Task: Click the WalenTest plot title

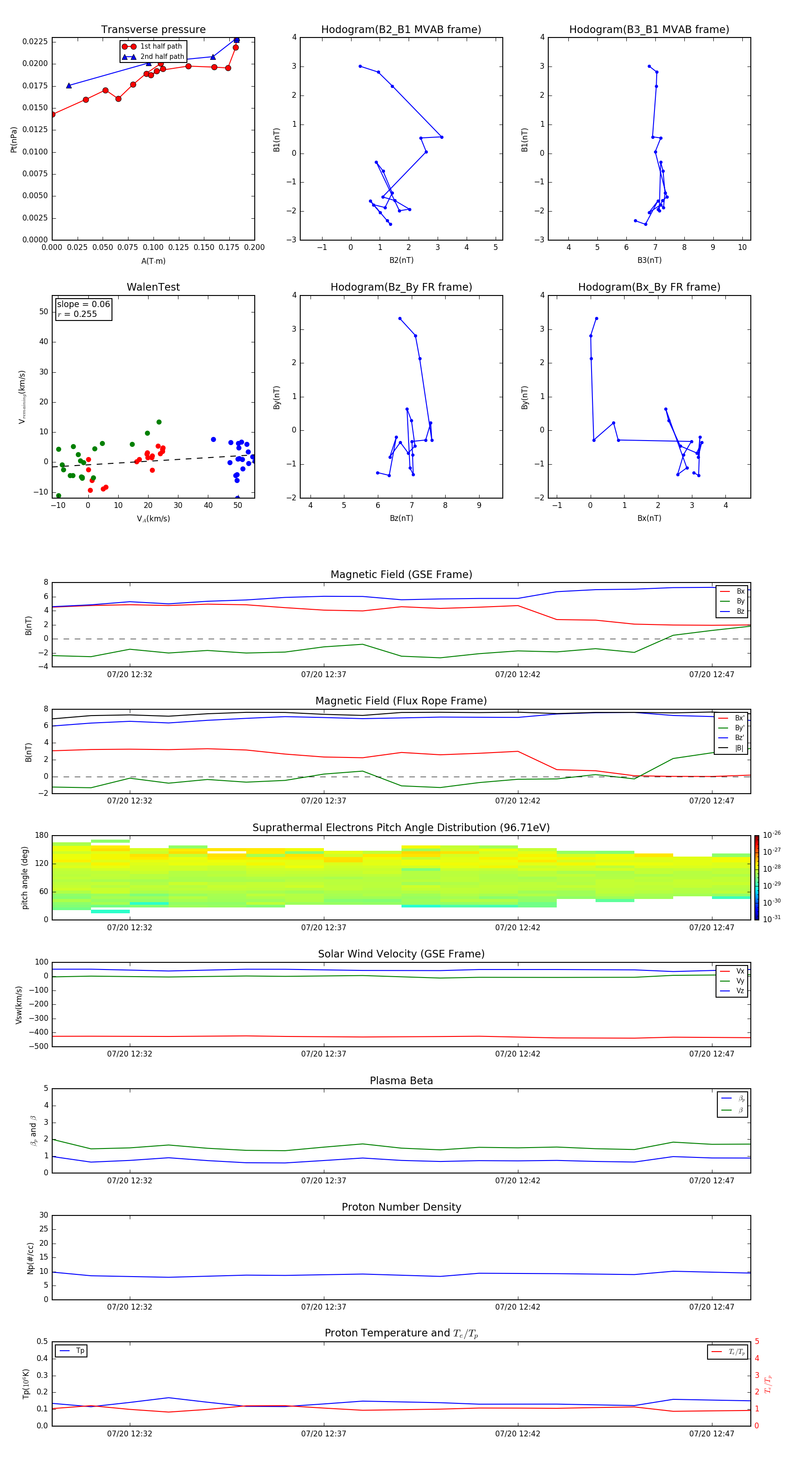Action: click(153, 287)
